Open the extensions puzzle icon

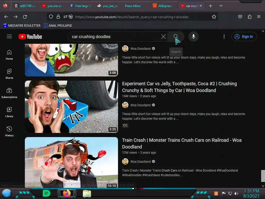(x=249, y=17)
